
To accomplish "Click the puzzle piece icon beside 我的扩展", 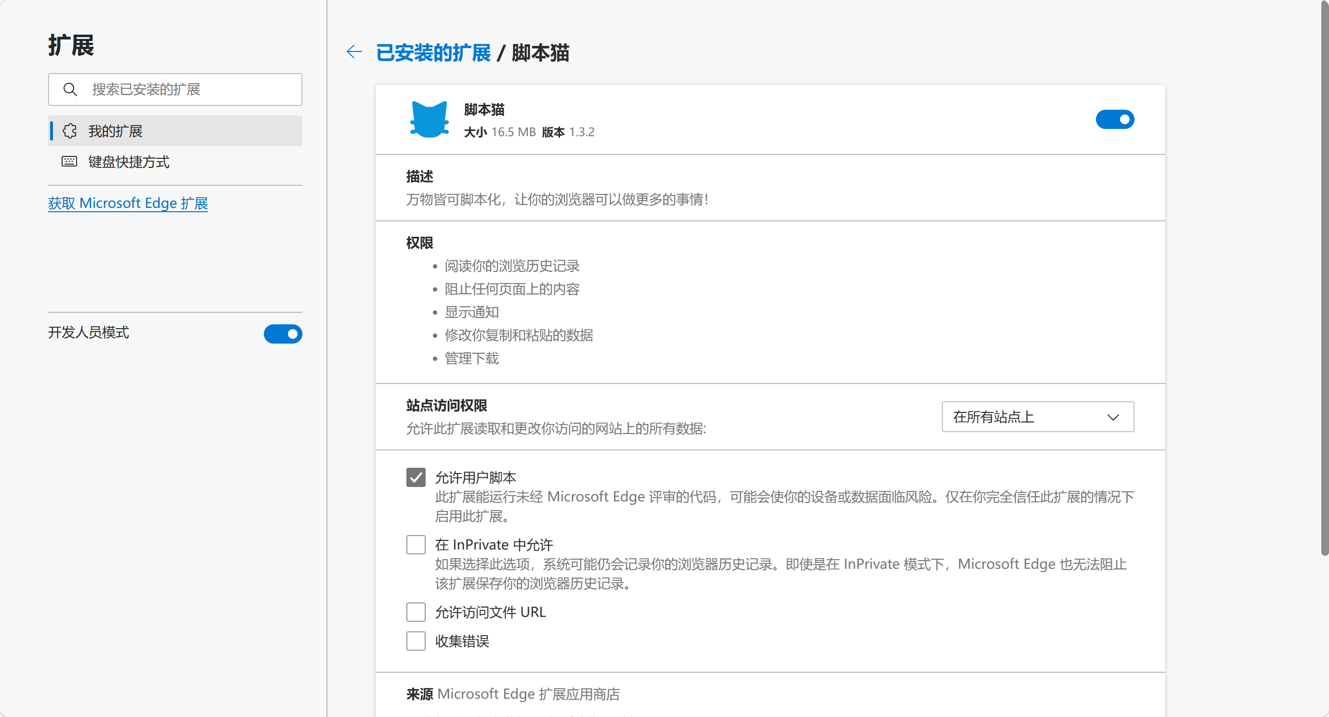I will [x=70, y=131].
